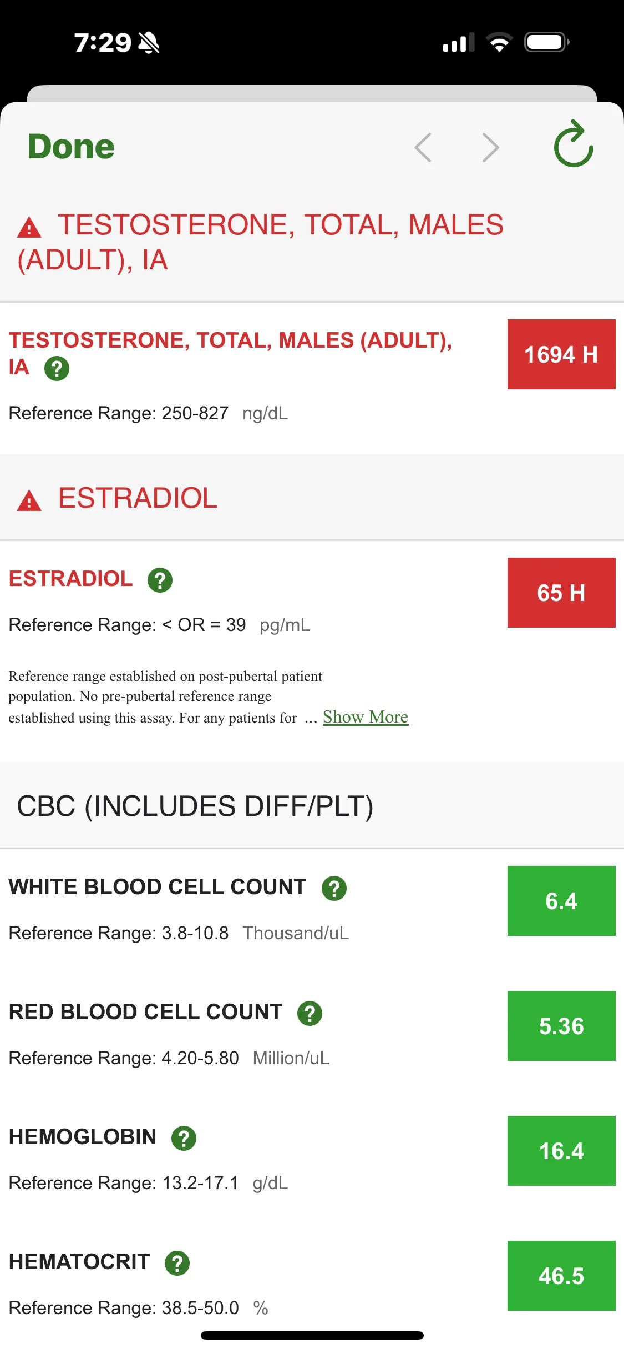Go forward with the right chevron
This screenshot has height=1353, width=624.
coord(490,147)
